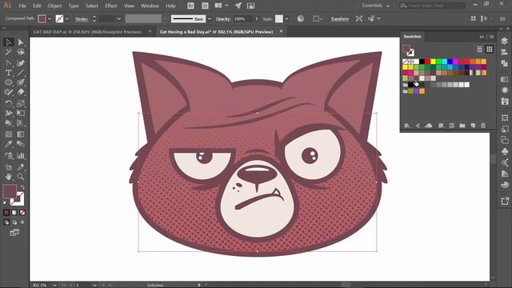The width and height of the screenshot is (512, 288).
Task: Open the Window menu
Action: [x=150, y=6]
